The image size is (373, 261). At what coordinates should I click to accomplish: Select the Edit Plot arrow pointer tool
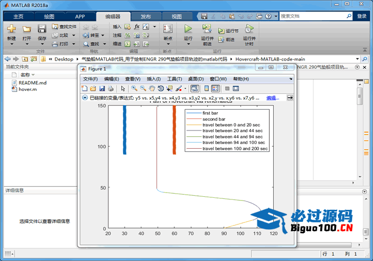click(123, 89)
